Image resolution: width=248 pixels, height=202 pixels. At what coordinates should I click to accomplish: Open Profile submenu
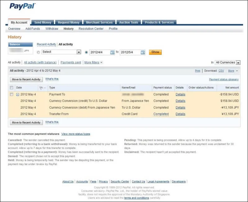point(113,29)
